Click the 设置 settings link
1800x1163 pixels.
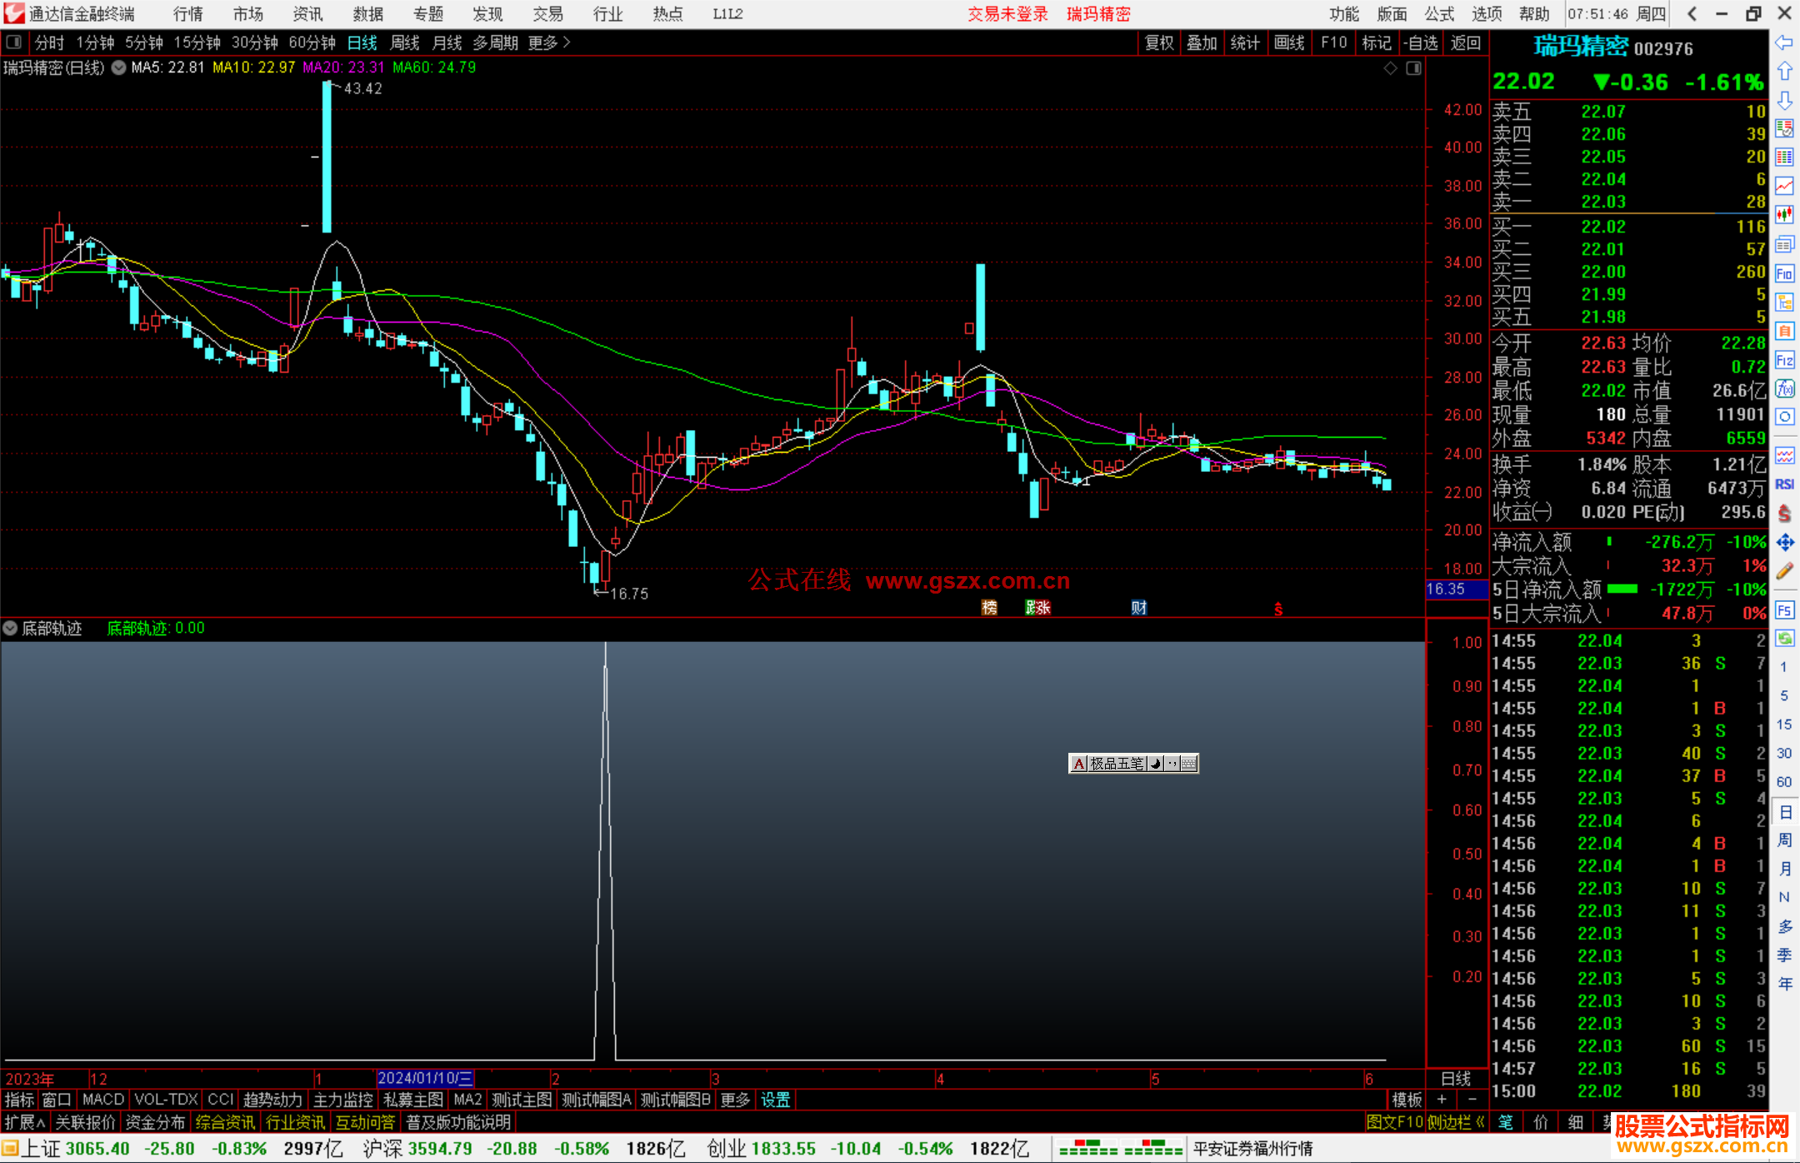pyautogui.click(x=775, y=1100)
